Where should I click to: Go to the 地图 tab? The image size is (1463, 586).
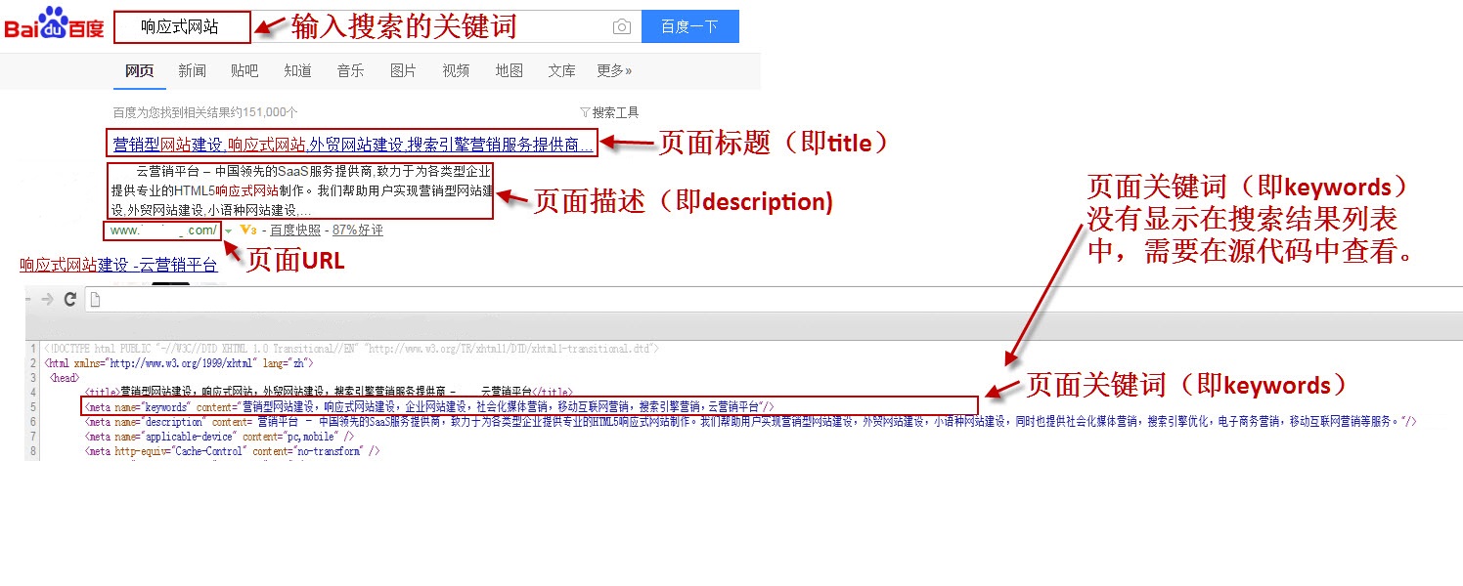pyautogui.click(x=509, y=70)
